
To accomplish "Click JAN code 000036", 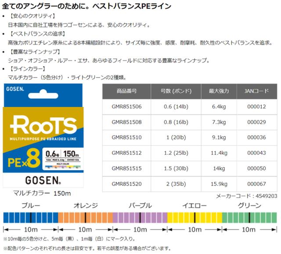I will pos(256,137).
